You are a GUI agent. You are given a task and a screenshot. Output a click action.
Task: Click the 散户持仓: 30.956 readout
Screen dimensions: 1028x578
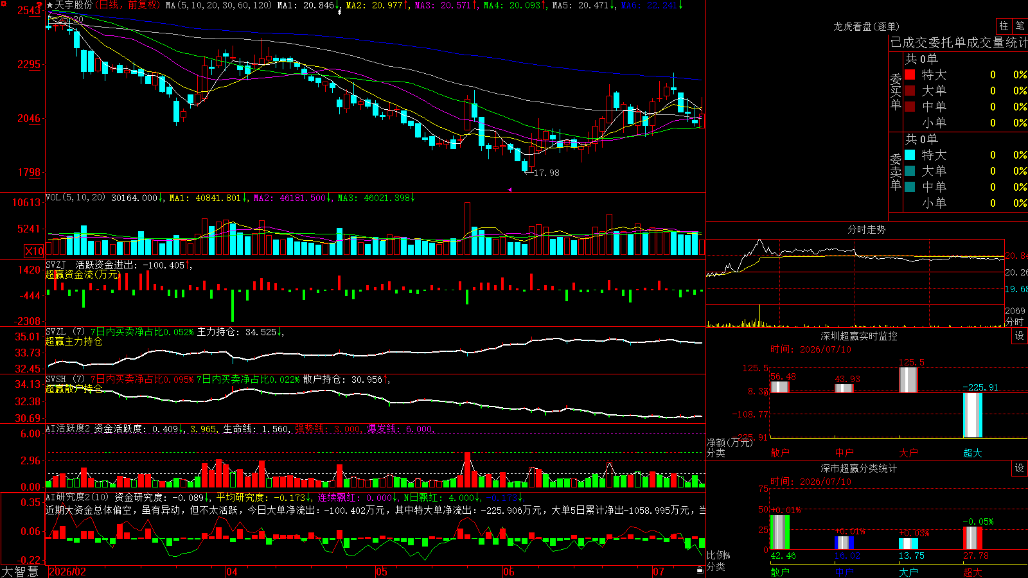(343, 380)
